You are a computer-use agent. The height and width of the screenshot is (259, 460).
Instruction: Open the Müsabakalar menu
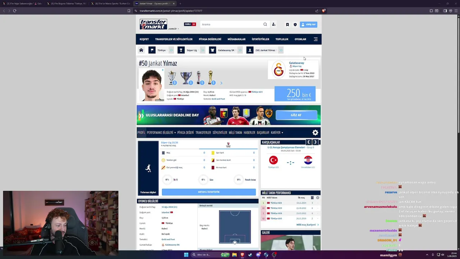236,39
